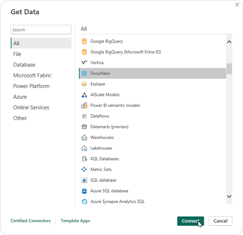Select the Google BigQuery database icon
The image size is (243, 235).
(84, 41)
